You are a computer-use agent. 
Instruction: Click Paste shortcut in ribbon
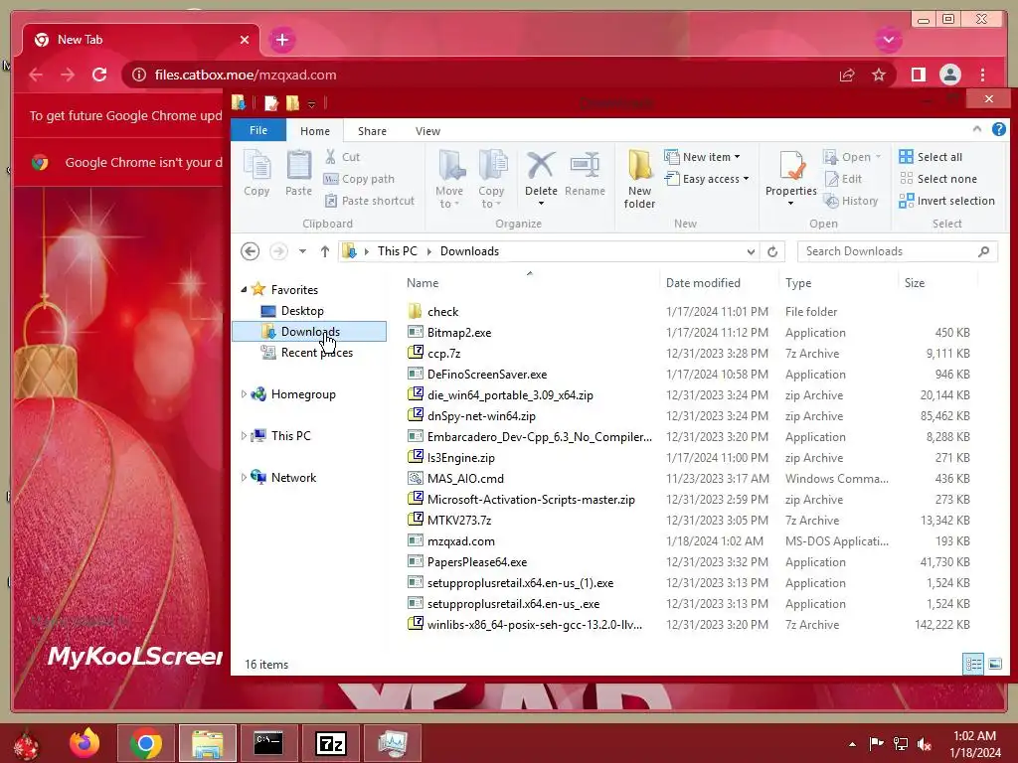click(x=369, y=201)
